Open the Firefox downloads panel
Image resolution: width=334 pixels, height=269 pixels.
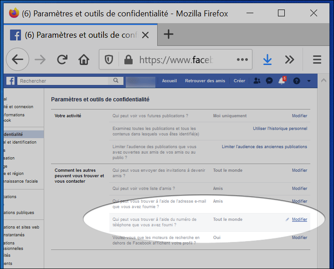[x=267, y=60]
